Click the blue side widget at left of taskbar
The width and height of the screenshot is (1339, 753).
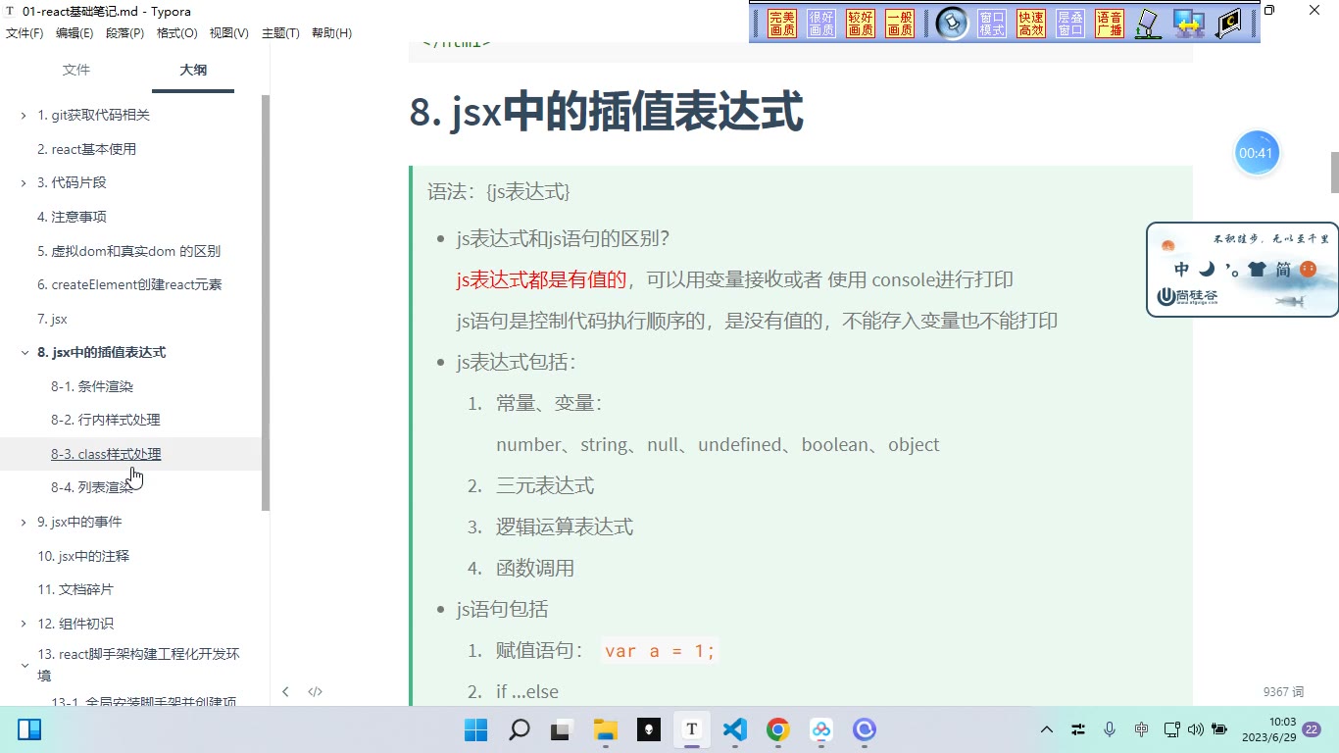pyautogui.click(x=29, y=729)
